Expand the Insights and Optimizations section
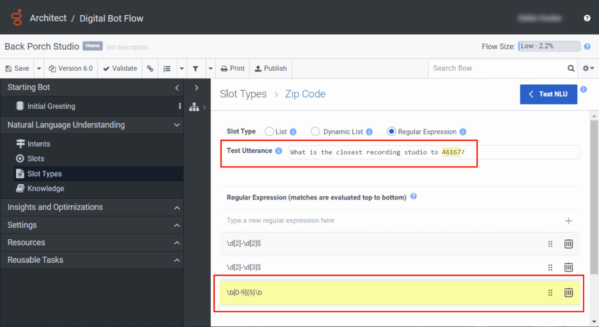The image size is (599, 327). click(x=177, y=207)
